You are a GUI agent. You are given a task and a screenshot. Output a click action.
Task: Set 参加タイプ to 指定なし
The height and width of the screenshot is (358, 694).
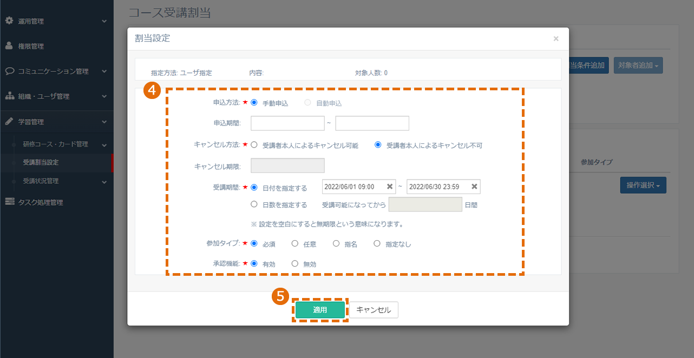coord(377,243)
